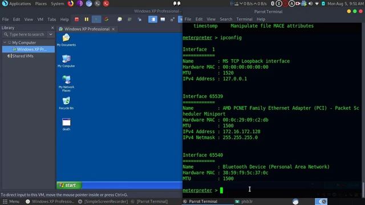Viewport: 365px width, 205px height.
Task: Open the Places menu in the top panel
Action: point(40,4)
